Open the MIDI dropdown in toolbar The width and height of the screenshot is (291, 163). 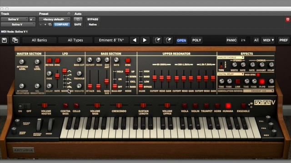pos(268,40)
